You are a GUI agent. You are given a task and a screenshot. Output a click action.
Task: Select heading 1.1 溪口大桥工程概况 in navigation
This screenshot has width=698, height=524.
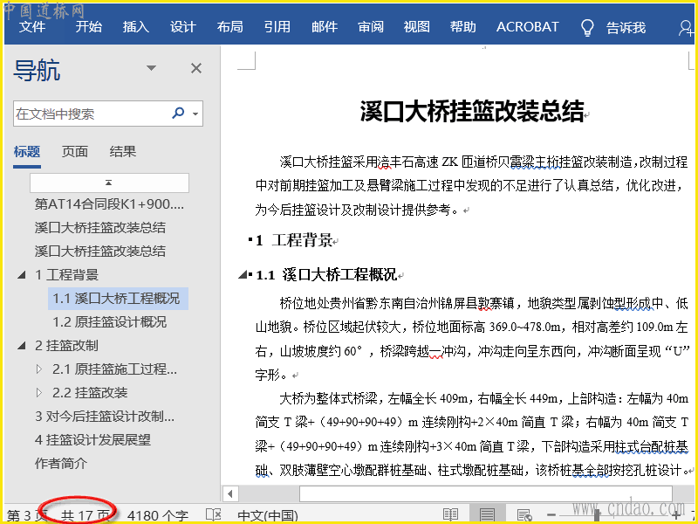coord(117,299)
